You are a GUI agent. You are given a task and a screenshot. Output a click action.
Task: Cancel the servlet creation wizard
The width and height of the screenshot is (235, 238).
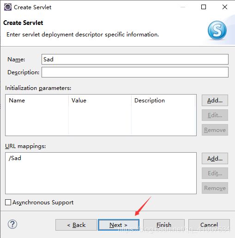click(209, 225)
